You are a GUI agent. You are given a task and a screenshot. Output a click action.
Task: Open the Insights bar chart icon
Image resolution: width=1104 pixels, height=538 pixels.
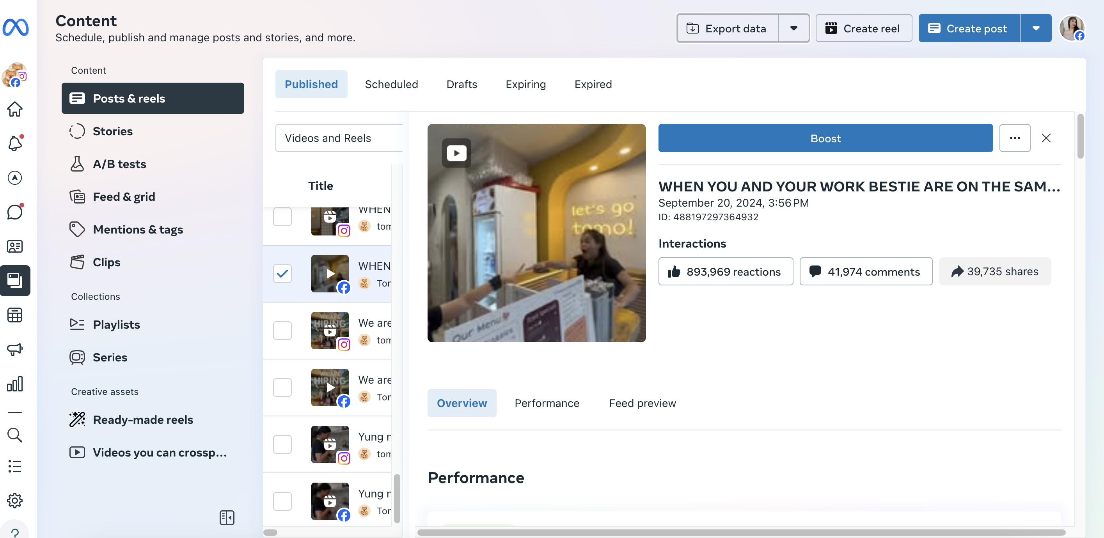[x=14, y=384]
